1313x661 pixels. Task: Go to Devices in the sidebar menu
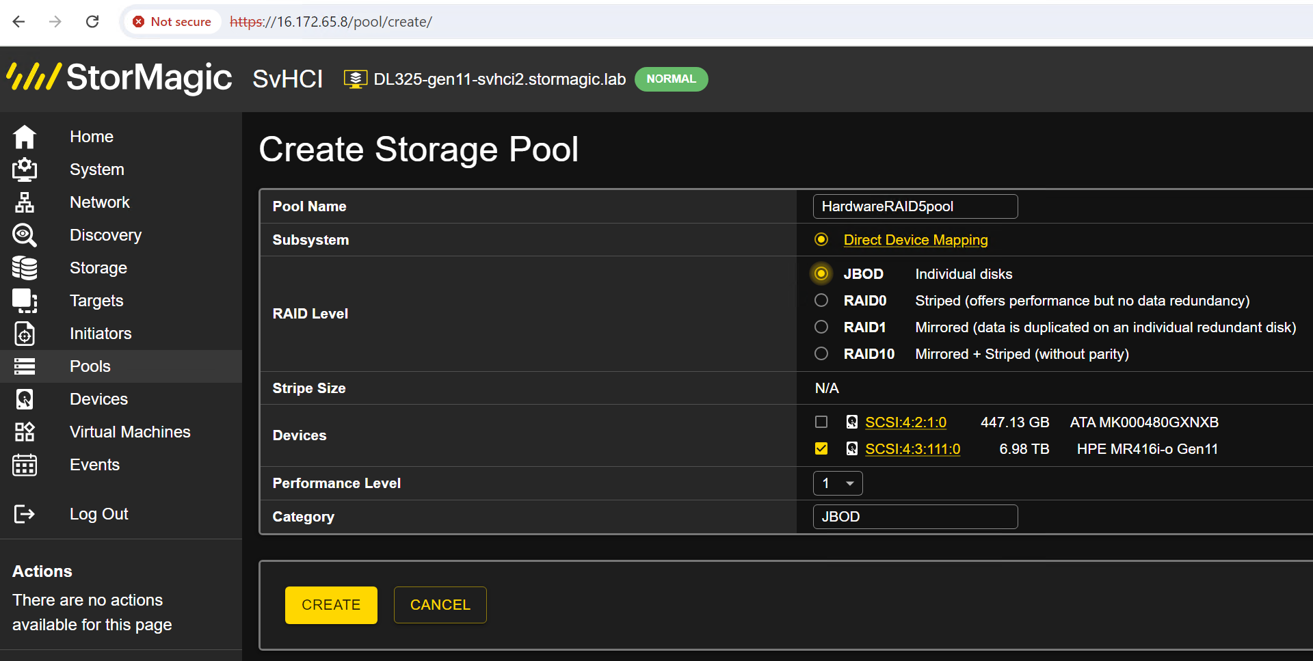98,399
